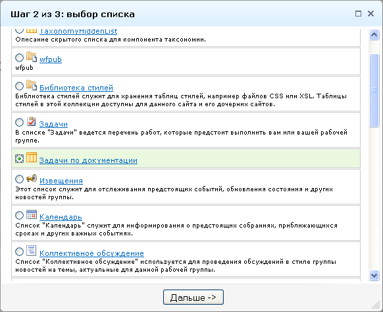The width and height of the screenshot is (383, 312).
Task: Click the scrollbar up arrow
Action: coord(374,34)
